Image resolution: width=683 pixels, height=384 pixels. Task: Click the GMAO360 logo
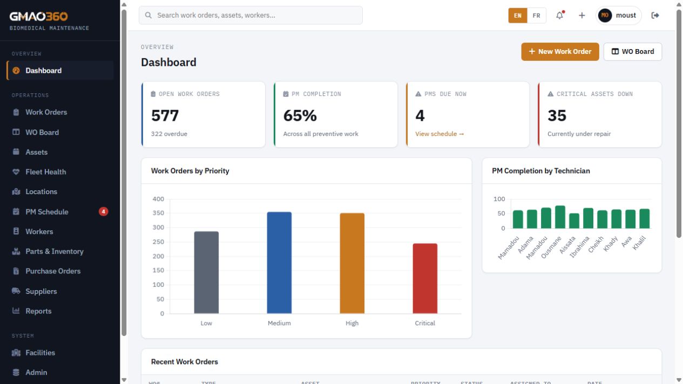point(39,17)
